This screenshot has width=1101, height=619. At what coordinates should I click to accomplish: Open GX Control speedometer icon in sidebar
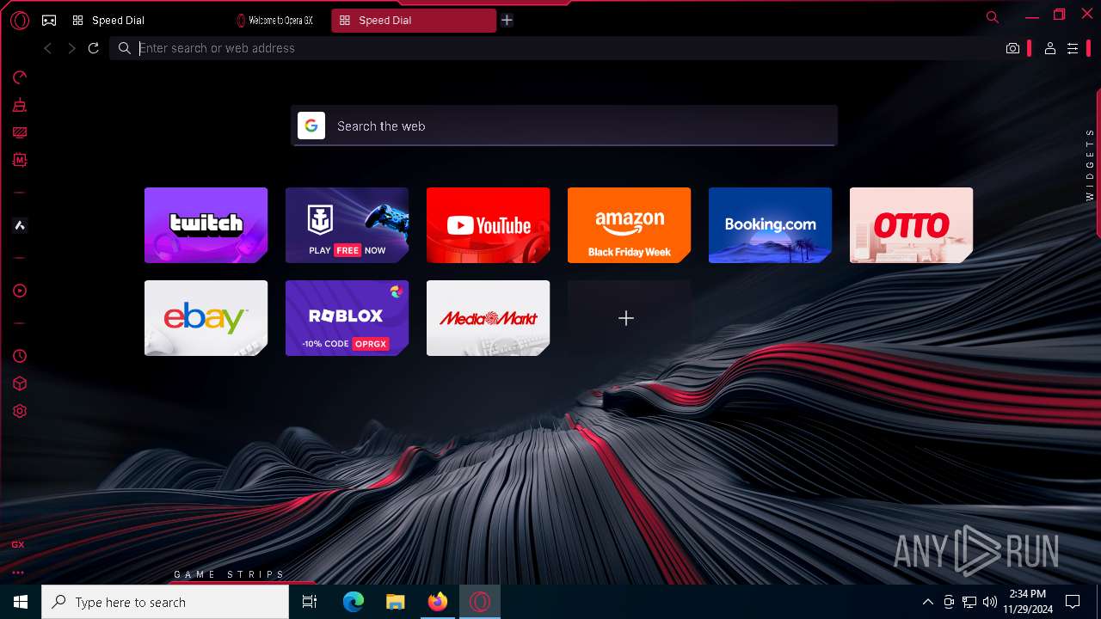19,78
